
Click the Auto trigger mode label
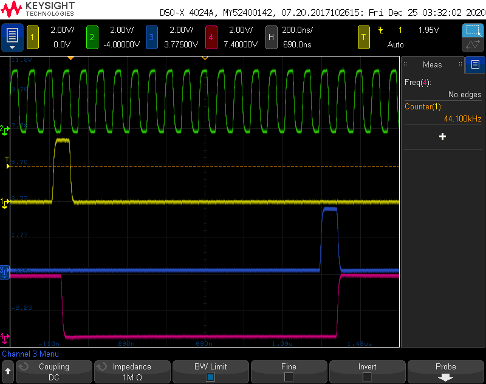pyautogui.click(x=395, y=44)
